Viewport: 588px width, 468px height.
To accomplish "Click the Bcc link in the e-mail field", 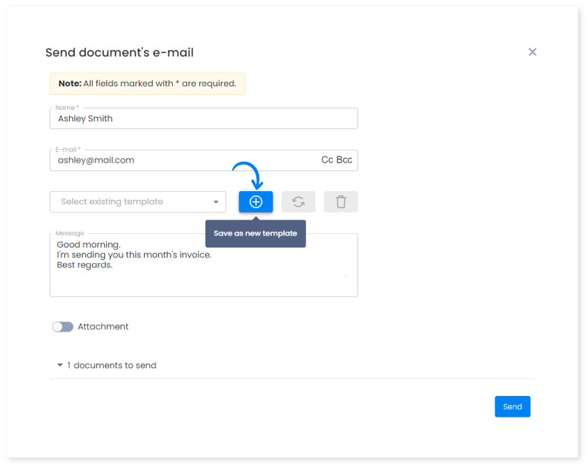I will coord(343,160).
